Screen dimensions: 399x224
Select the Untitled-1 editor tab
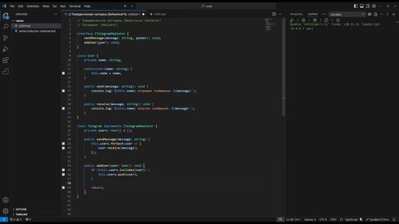[104, 14]
